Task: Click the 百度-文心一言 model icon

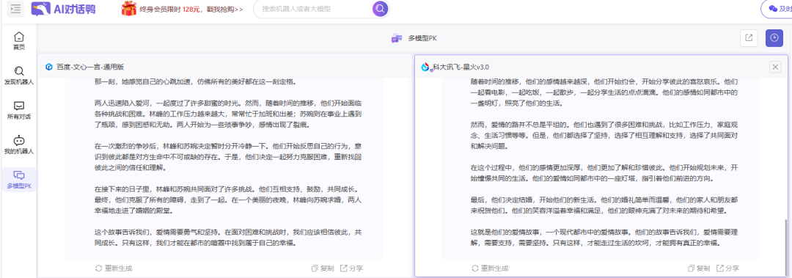Action: [x=49, y=67]
